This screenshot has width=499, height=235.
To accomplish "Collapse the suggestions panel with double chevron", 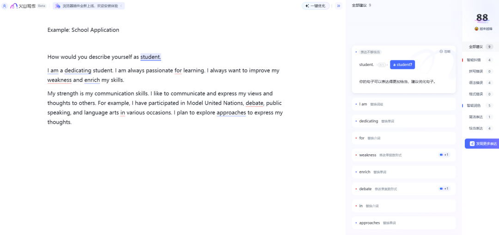I will [x=338, y=6].
